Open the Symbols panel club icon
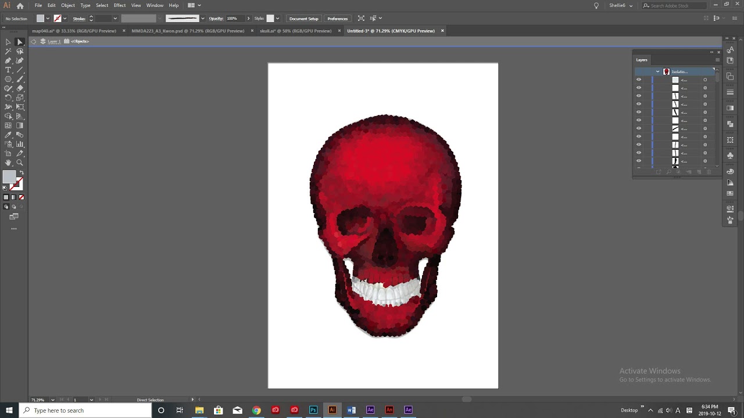This screenshot has width=744, height=418. [x=731, y=156]
